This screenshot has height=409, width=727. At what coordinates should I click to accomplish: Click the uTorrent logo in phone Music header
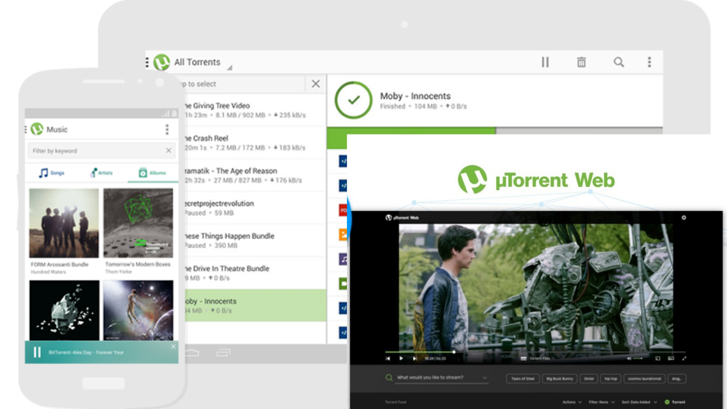37,129
